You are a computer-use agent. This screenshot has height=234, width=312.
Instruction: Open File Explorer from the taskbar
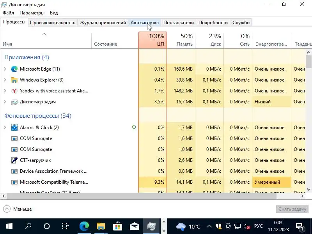[101, 226]
